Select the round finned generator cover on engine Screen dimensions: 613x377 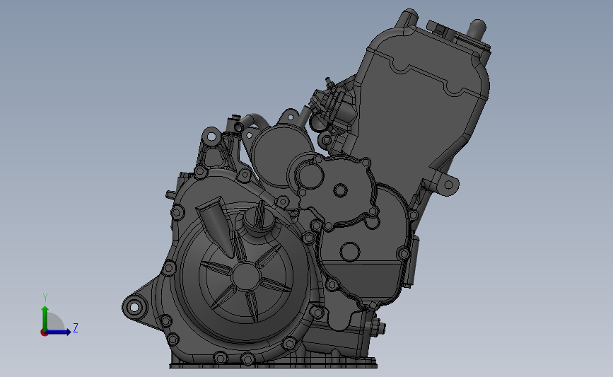(x=245, y=275)
